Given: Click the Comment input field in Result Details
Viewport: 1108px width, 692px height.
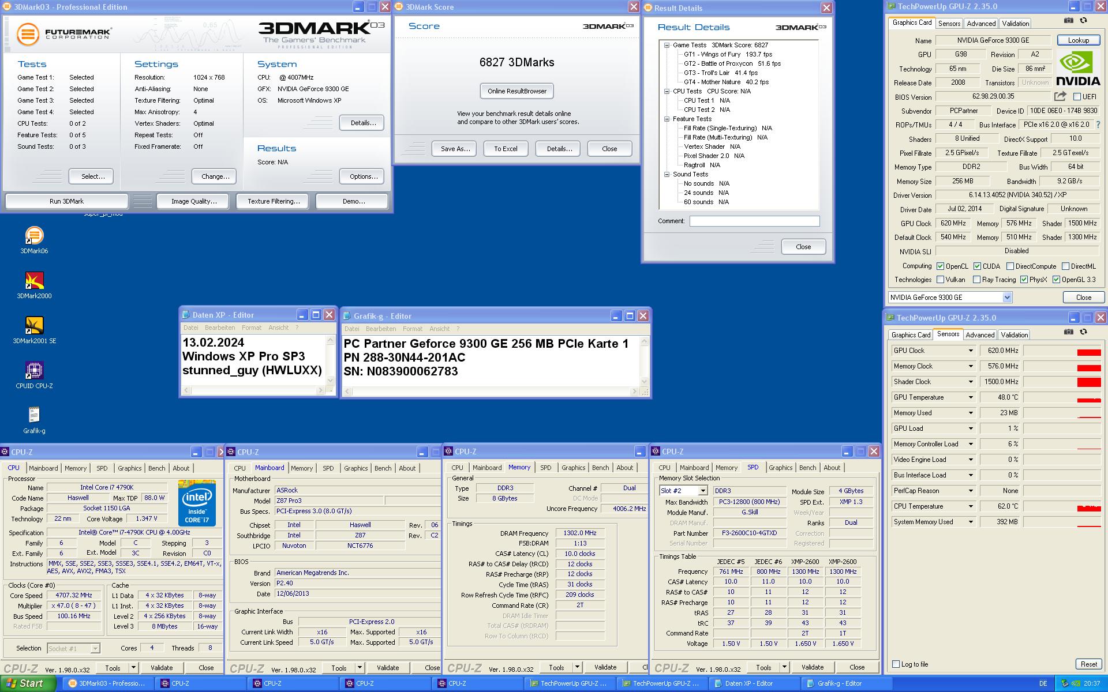Looking at the screenshot, I should pos(754,221).
